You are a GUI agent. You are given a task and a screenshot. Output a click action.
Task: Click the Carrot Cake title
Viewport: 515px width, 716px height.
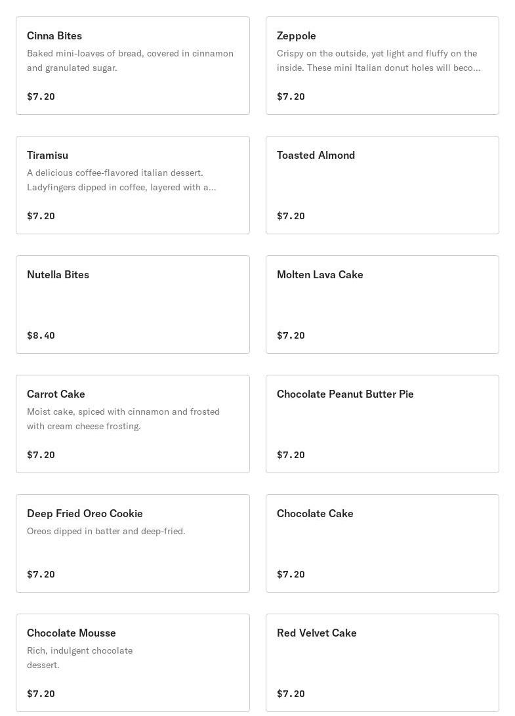tap(56, 394)
